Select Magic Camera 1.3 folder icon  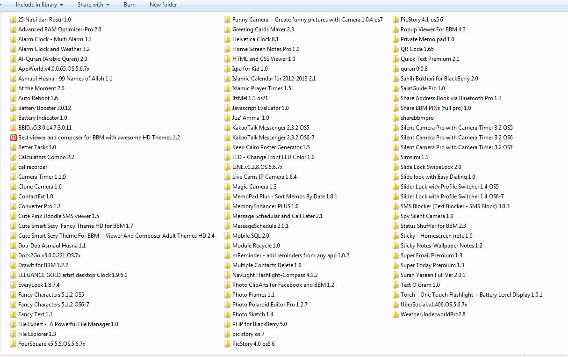[x=227, y=187]
